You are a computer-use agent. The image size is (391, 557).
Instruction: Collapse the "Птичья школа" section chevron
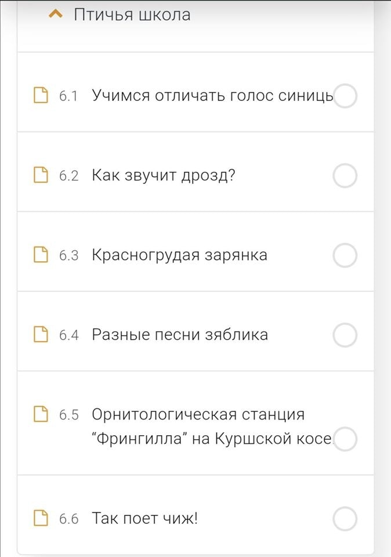[x=56, y=14]
